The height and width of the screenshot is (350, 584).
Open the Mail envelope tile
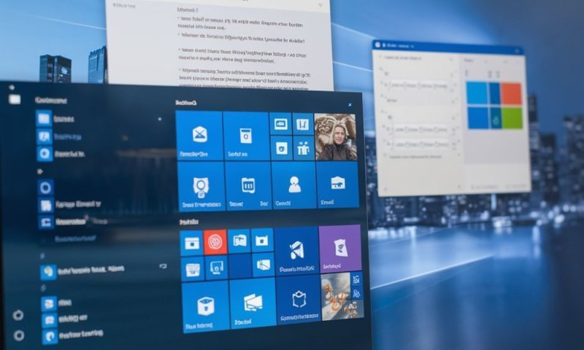coord(199,135)
